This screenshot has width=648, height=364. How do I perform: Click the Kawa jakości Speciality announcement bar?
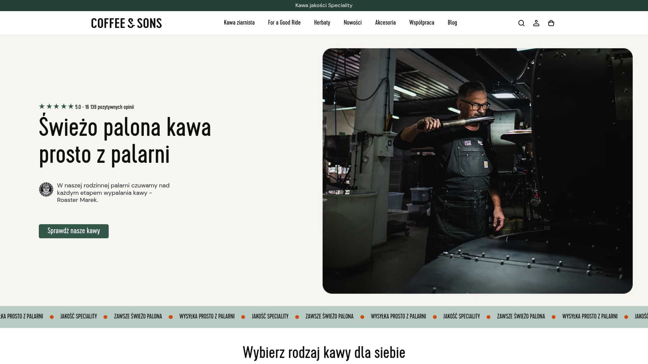[324, 5]
